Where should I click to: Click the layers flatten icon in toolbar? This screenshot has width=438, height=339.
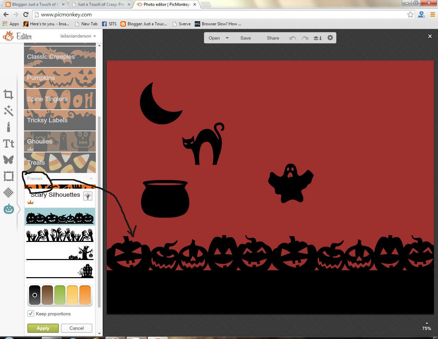318,38
